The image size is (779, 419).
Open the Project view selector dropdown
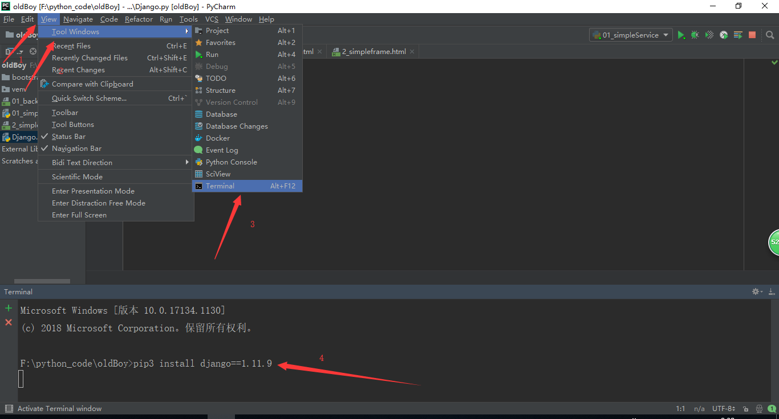(13, 51)
